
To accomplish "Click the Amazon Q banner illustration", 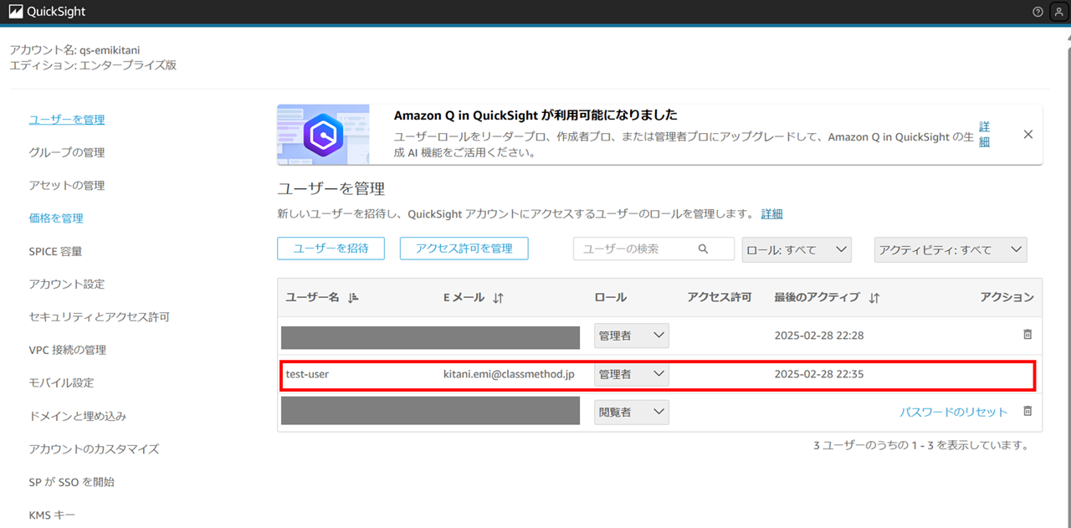I will tap(323, 134).
